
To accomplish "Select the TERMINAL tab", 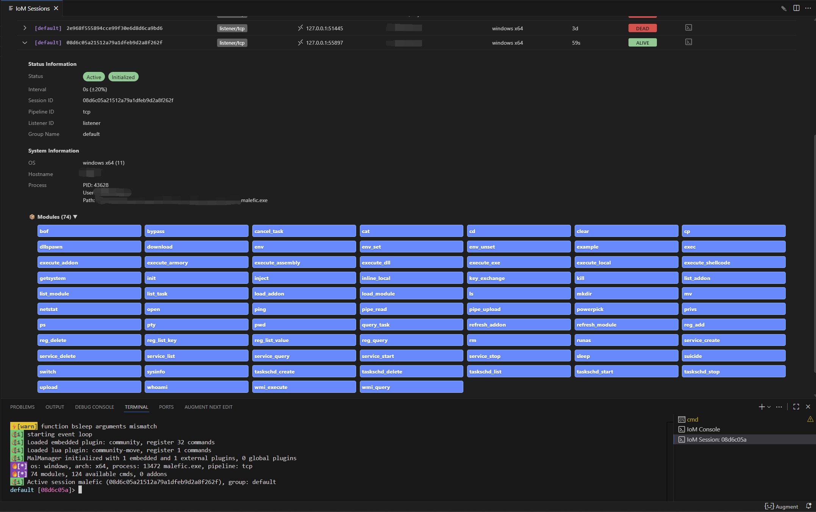I will pyautogui.click(x=136, y=407).
